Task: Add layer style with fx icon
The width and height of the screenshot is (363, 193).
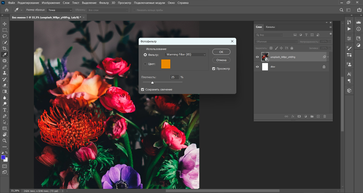Action: coord(293,116)
